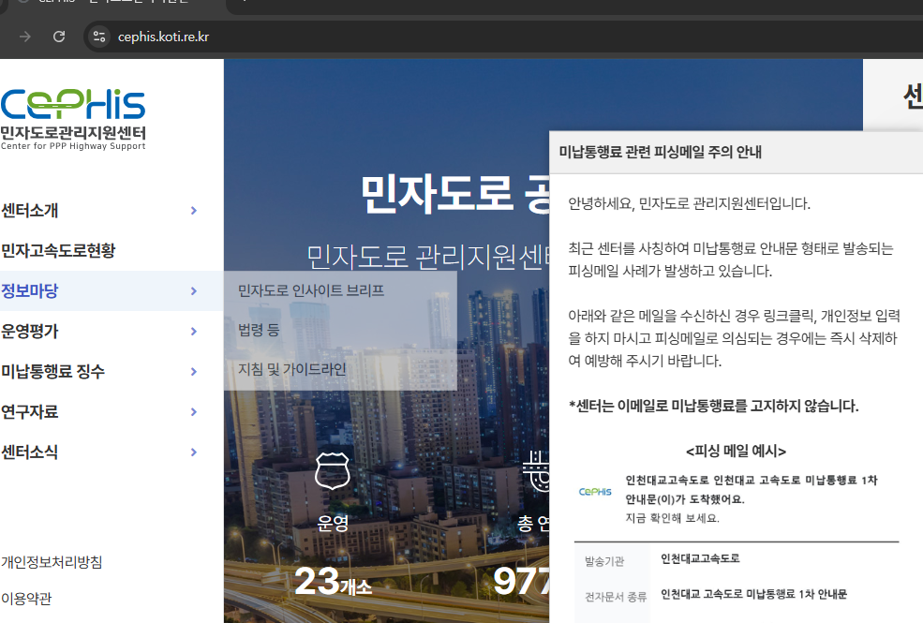Expand the 미납통행료 징수 submenu arrow

[194, 371]
